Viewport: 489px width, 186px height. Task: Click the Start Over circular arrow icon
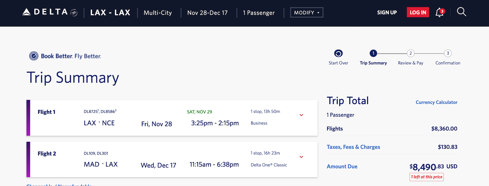[x=338, y=53]
